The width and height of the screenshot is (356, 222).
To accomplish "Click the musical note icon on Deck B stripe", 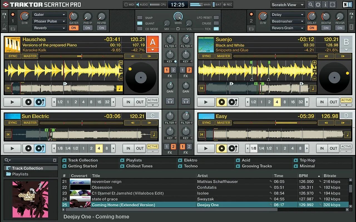I will pyautogui.click(x=313, y=88).
